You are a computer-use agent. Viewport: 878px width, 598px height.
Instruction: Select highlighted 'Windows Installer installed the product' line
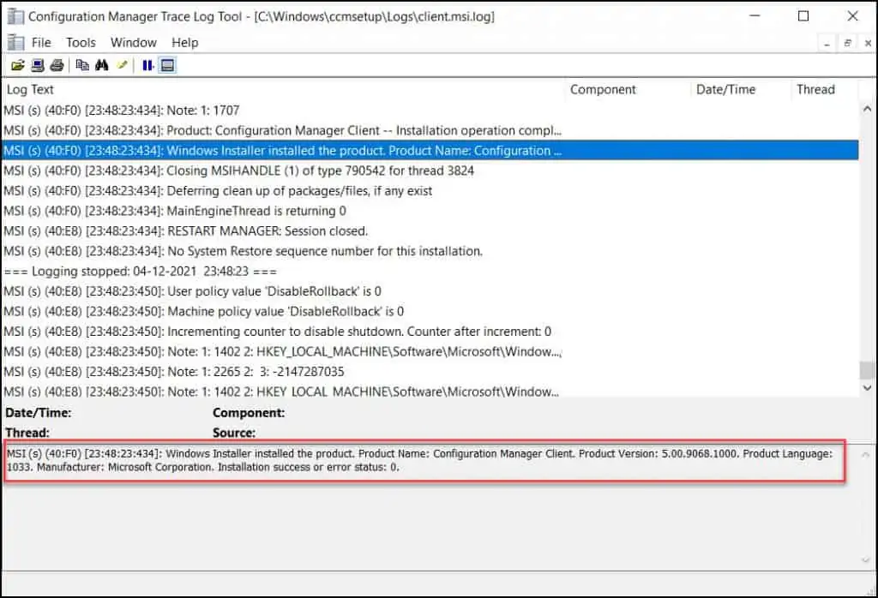pyautogui.click(x=430, y=151)
